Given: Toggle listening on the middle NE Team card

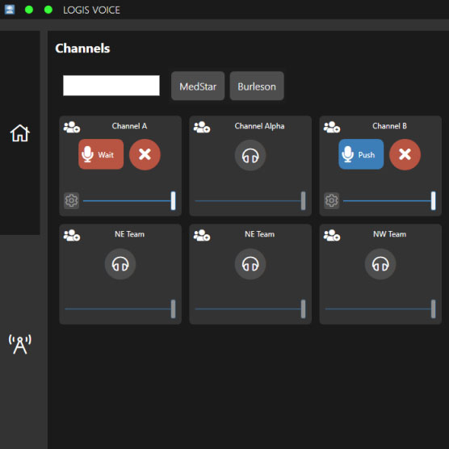Looking at the screenshot, I should pos(250,264).
